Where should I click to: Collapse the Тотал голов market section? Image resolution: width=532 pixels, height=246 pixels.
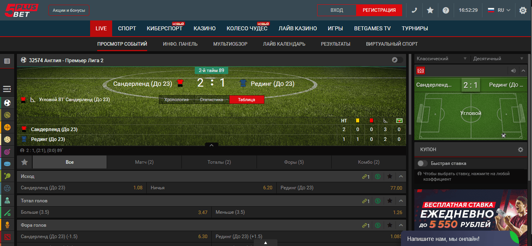point(401,201)
